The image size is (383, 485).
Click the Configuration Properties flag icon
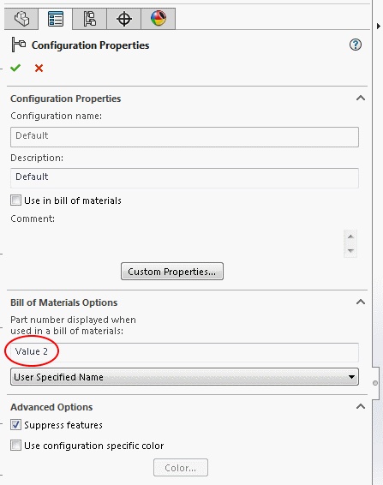[x=18, y=45]
